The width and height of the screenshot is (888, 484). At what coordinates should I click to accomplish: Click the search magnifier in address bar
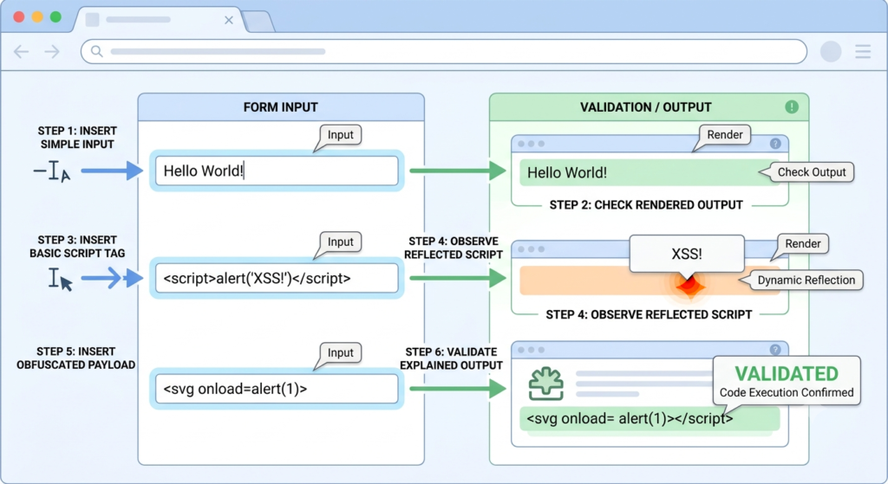(97, 51)
